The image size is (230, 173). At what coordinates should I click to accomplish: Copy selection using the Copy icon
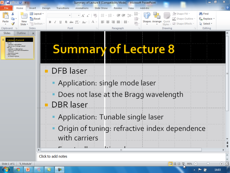pos(13,19)
